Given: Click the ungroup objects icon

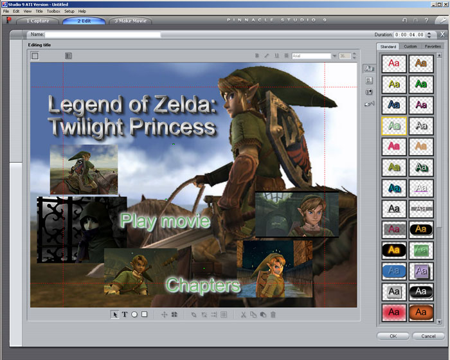Looking at the screenshot, I should click(x=204, y=314).
